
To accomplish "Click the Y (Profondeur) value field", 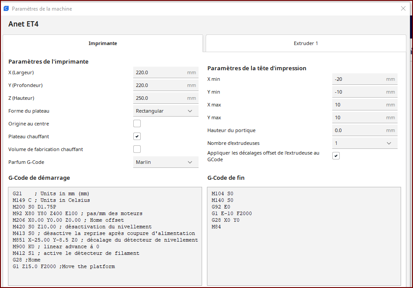I will click(x=165, y=85).
